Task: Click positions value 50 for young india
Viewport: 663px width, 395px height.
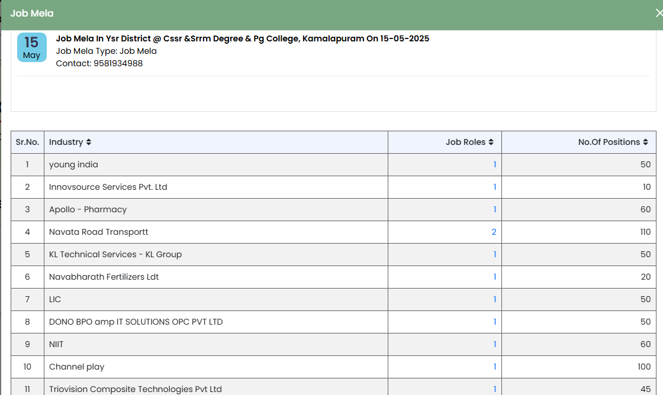Action: pos(646,165)
